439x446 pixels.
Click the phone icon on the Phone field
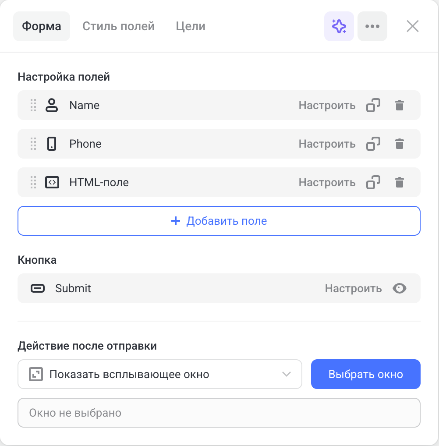tap(52, 144)
